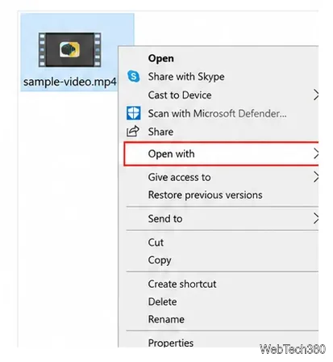Expand the Open with submenu arrow

click(316, 154)
